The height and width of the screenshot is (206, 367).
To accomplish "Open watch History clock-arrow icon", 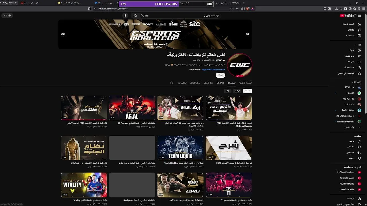I will point(359,50).
